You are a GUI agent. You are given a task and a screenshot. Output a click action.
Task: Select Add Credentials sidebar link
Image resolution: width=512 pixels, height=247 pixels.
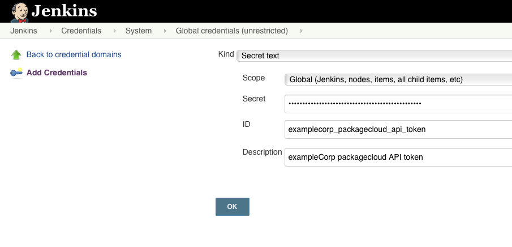[x=57, y=73]
